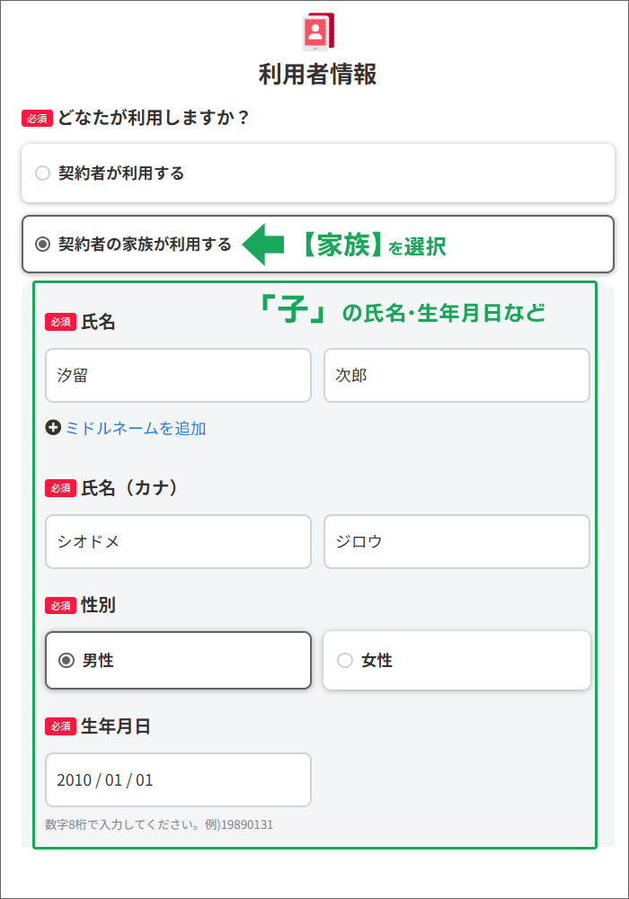This screenshot has width=629, height=899.
Task: Click the last name field containing 汐留
Action: pyautogui.click(x=178, y=375)
